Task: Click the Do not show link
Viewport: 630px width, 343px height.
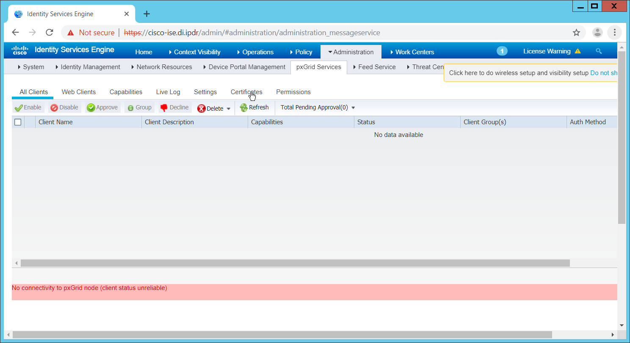Action: pyautogui.click(x=603, y=73)
